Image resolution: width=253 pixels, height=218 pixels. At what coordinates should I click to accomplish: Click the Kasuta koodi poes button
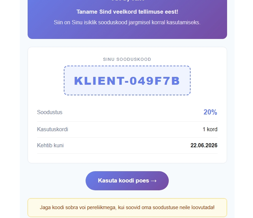point(127,181)
